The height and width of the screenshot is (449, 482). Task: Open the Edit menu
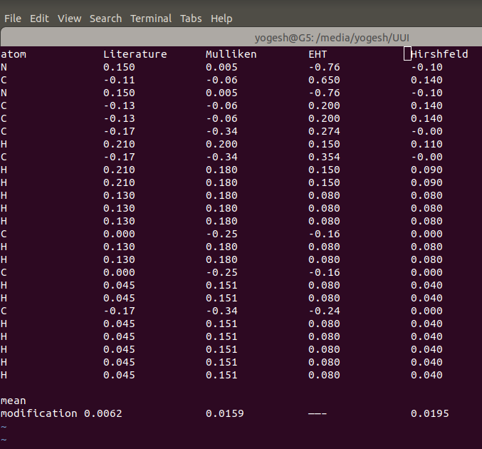tap(39, 18)
